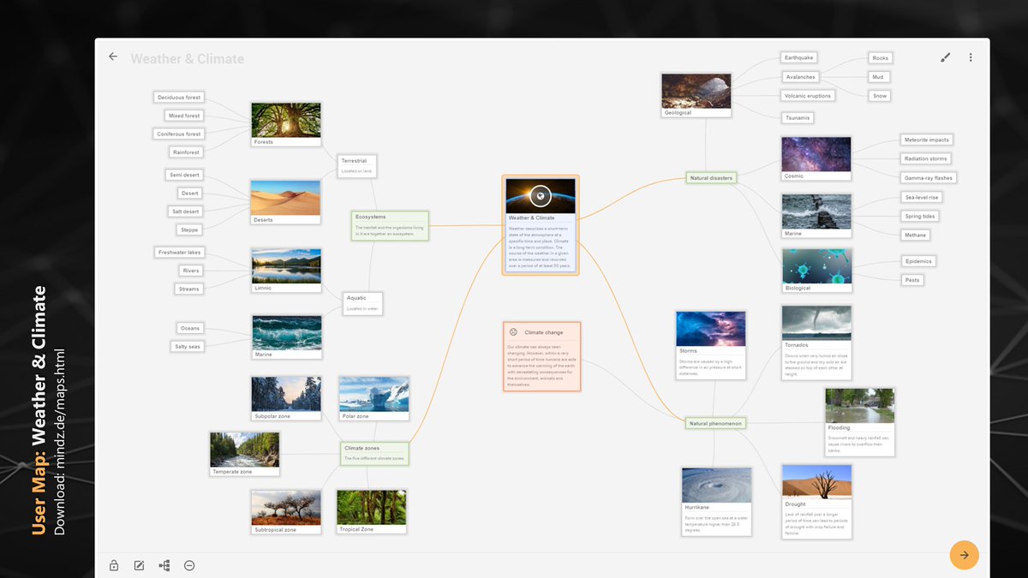
Task: Select the Natural phenomenon node
Action: (x=714, y=422)
